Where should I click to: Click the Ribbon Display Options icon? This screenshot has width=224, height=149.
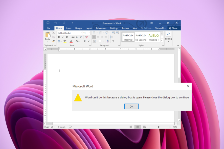coord(152,23)
